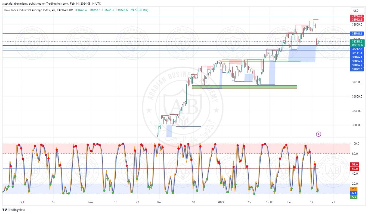Click the Dec label on time axis
The image size is (368, 214).
click(x=159, y=202)
